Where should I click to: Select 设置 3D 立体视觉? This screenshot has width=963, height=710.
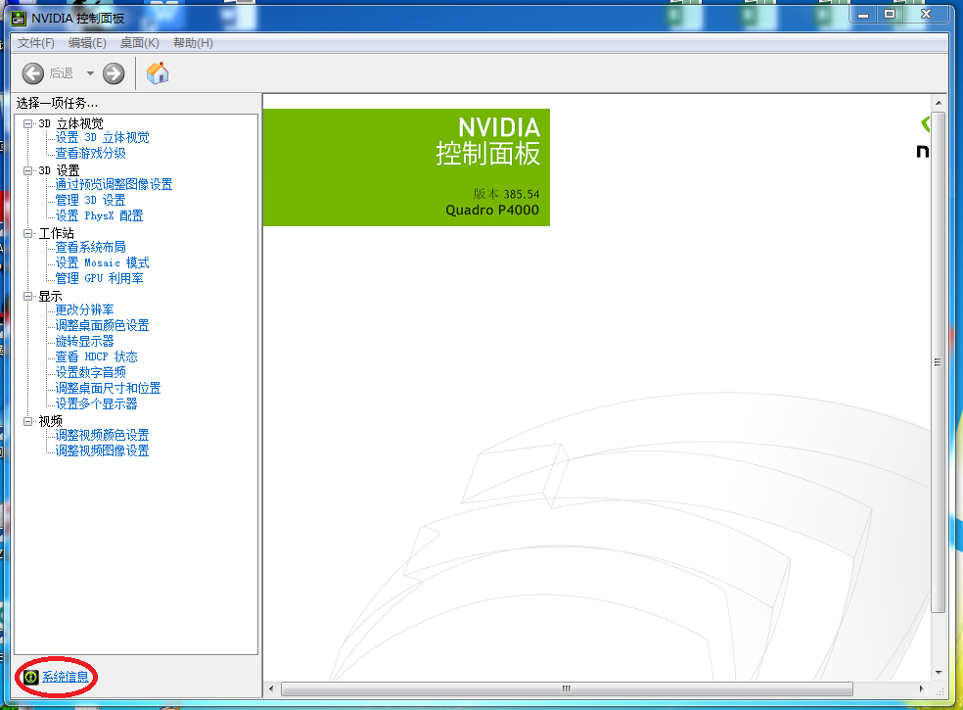click(102, 137)
